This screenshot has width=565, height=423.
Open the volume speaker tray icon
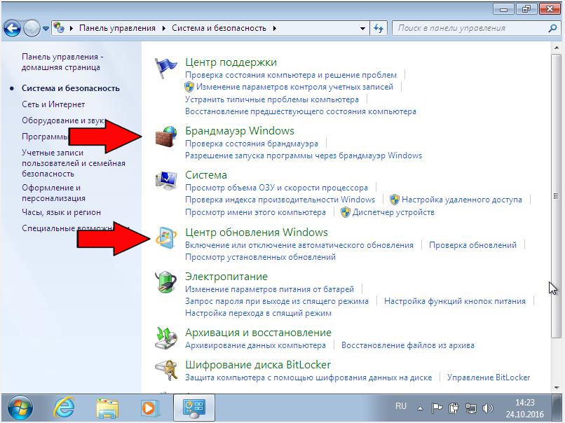(487, 408)
